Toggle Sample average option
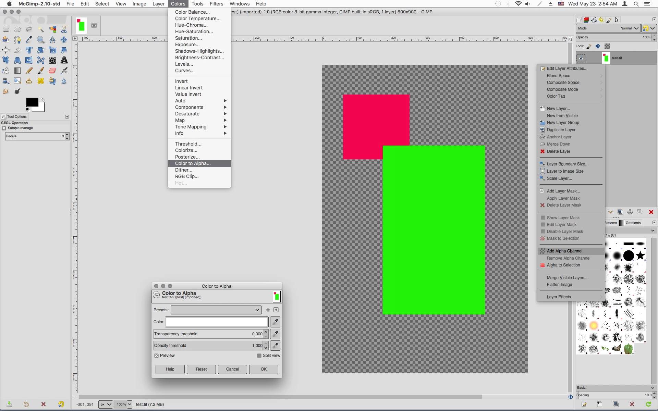Image resolution: width=658 pixels, height=411 pixels. coord(4,128)
